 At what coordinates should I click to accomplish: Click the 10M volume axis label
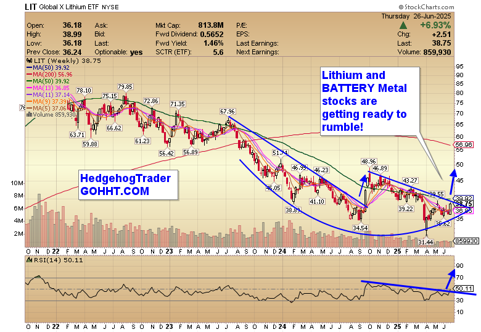17,183
